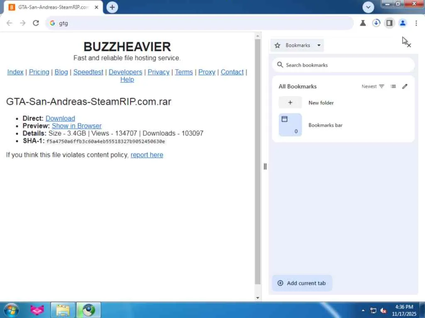The height and width of the screenshot is (318, 425).
Task: Close the bookmarks side panel
Action: click(409, 46)
